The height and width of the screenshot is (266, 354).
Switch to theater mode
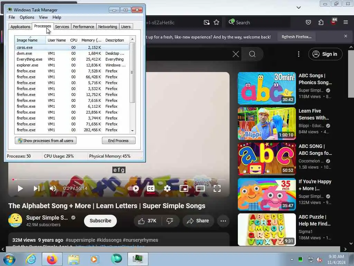pyautogui.click(x=200, y=188)
